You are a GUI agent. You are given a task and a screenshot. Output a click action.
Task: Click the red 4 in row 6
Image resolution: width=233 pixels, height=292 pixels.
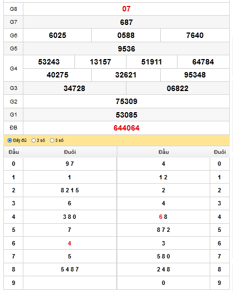coord(70,243)
